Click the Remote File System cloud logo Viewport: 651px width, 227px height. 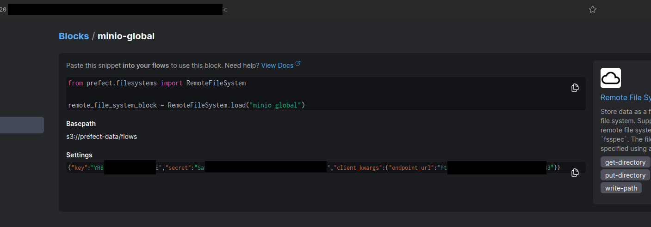tap(611, 78)
